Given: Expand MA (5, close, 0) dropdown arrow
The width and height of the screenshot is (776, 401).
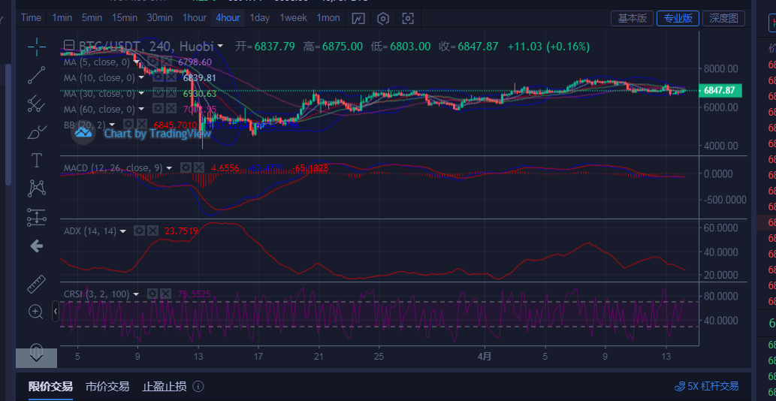Looking at the screenshot, I should click(x=137, y=62).
